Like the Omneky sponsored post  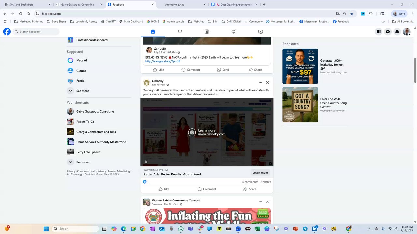(164, 189)
